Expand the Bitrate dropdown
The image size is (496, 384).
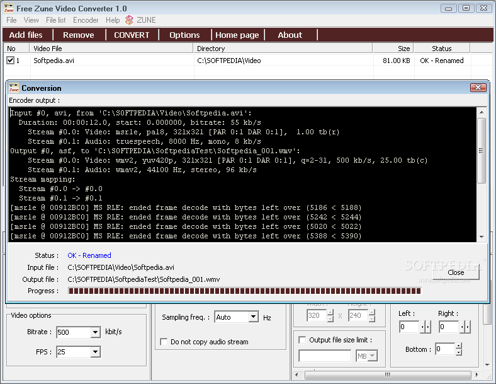(95, 332)
